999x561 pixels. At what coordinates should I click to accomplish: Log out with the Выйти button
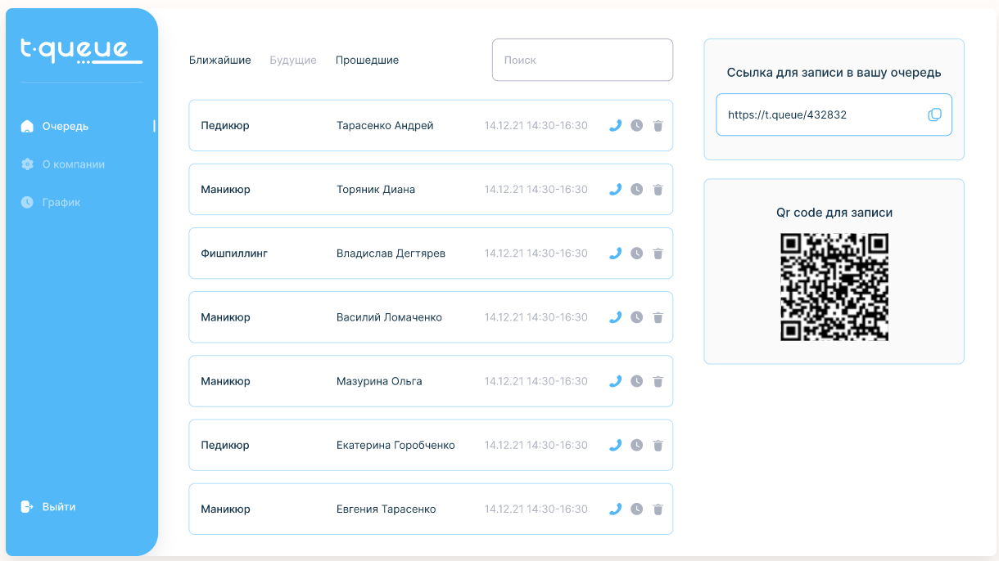click(x=58, y=507)
